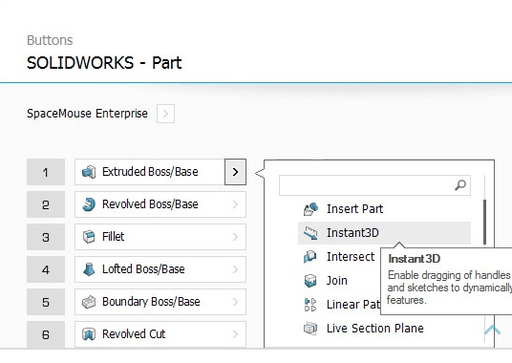Click the Instant3D icon in list
Image resolution: width=512 pixels, height=363 pixels.
(310, 233)
